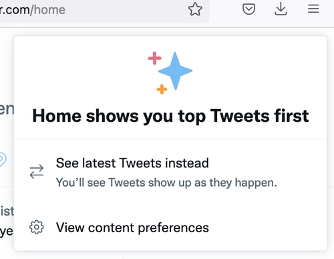Save the page to Pocket
Screen dimensions: 334x259
(x=248, y=9)
